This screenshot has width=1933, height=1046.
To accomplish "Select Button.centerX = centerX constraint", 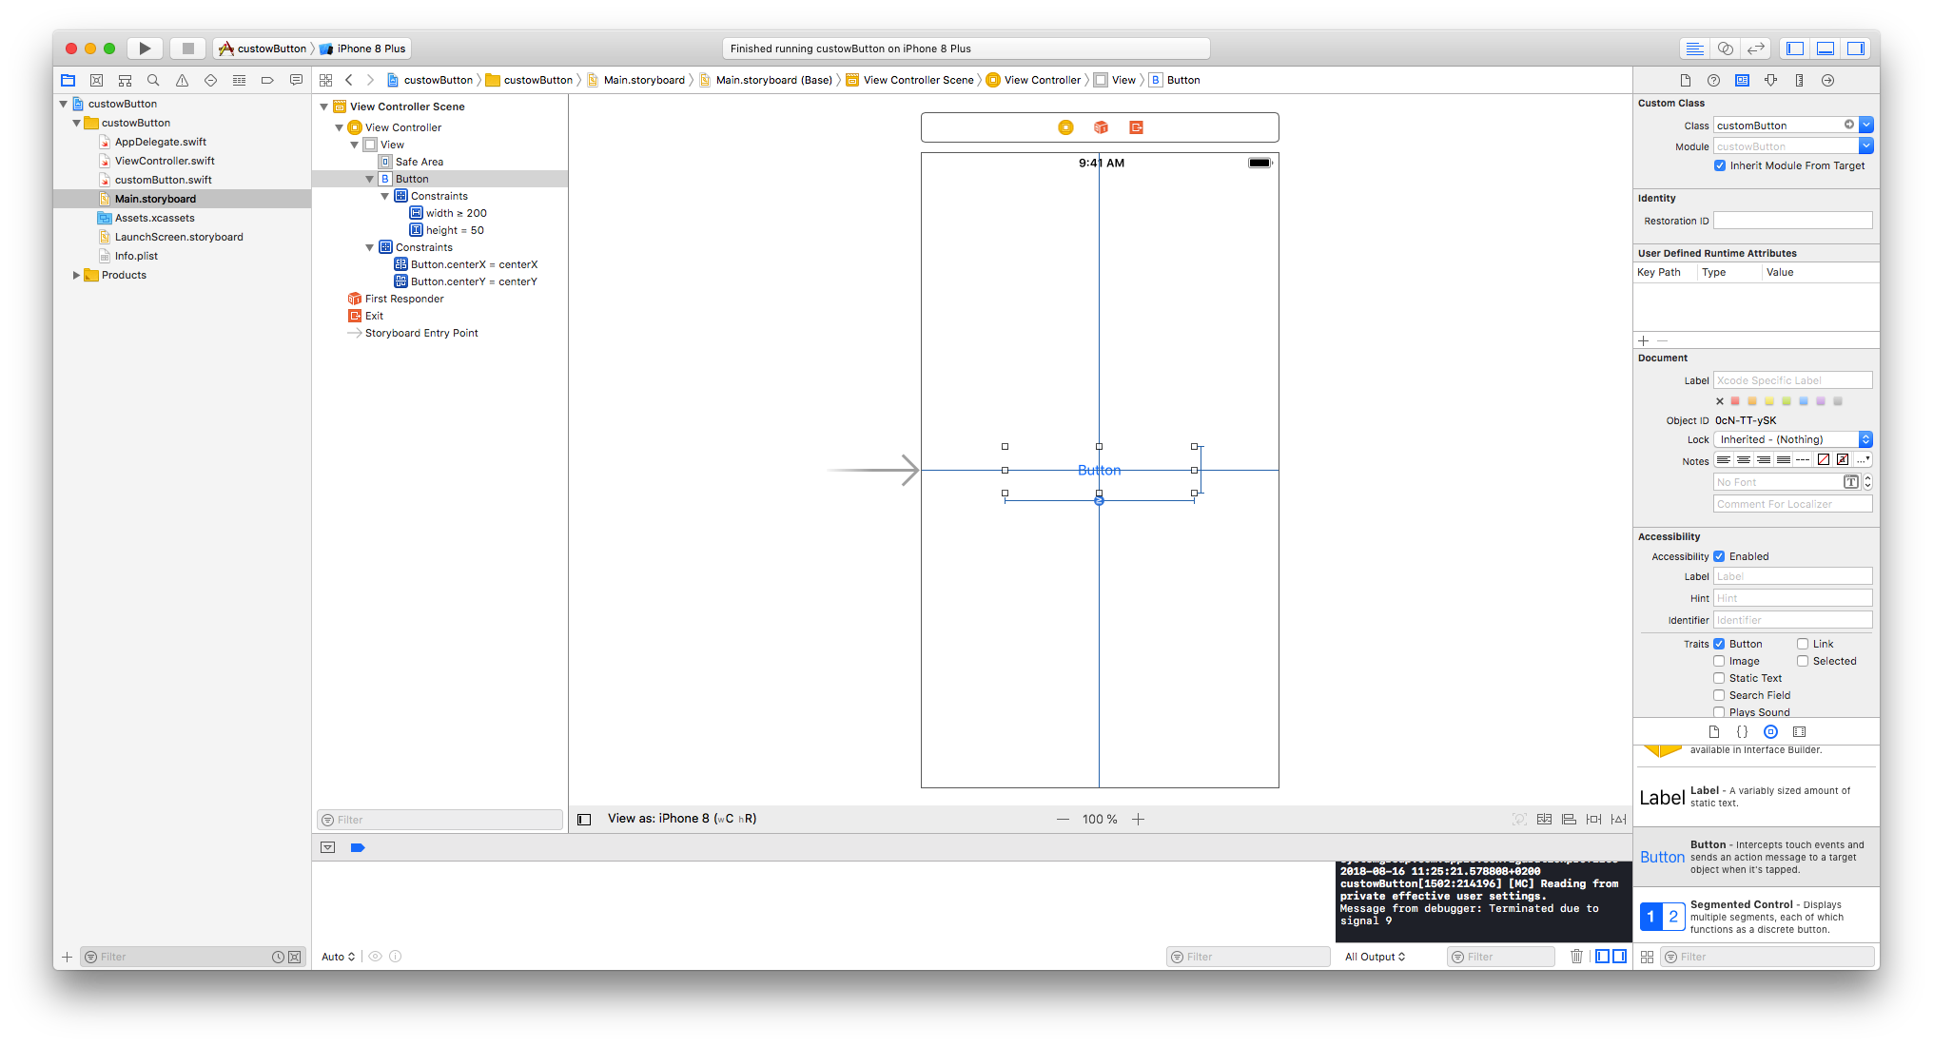I will point(474,265).
